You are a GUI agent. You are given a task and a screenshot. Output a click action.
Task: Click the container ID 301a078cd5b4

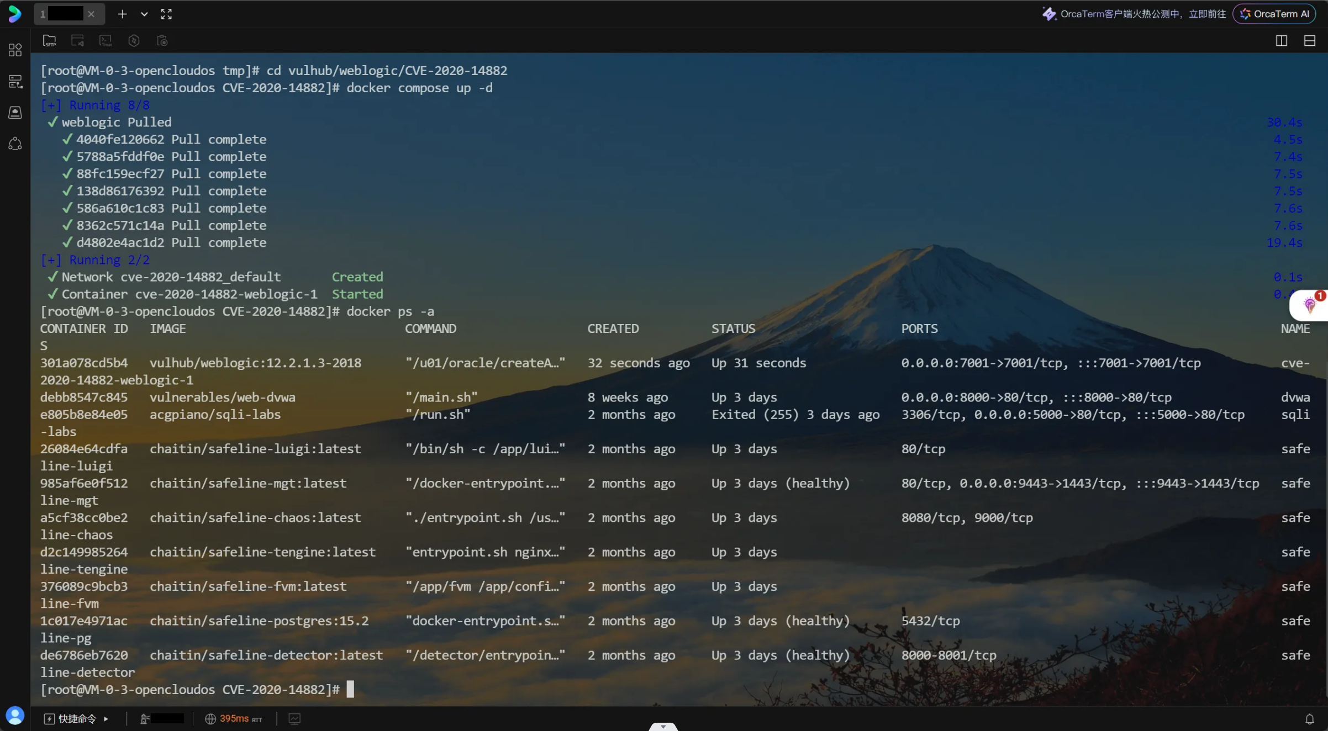(84, 363)
